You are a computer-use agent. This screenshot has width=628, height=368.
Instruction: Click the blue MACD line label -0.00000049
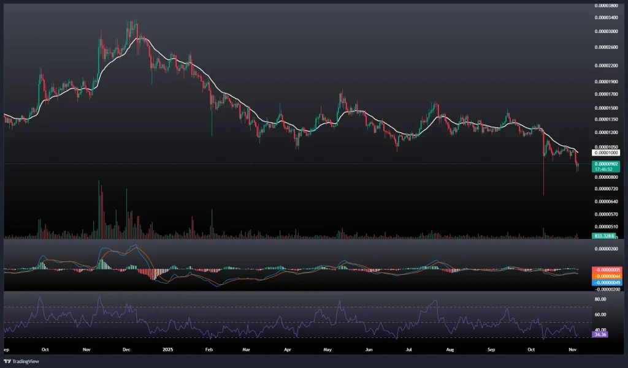click(605, 283)
